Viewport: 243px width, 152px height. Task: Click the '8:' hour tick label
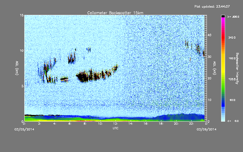85,124
